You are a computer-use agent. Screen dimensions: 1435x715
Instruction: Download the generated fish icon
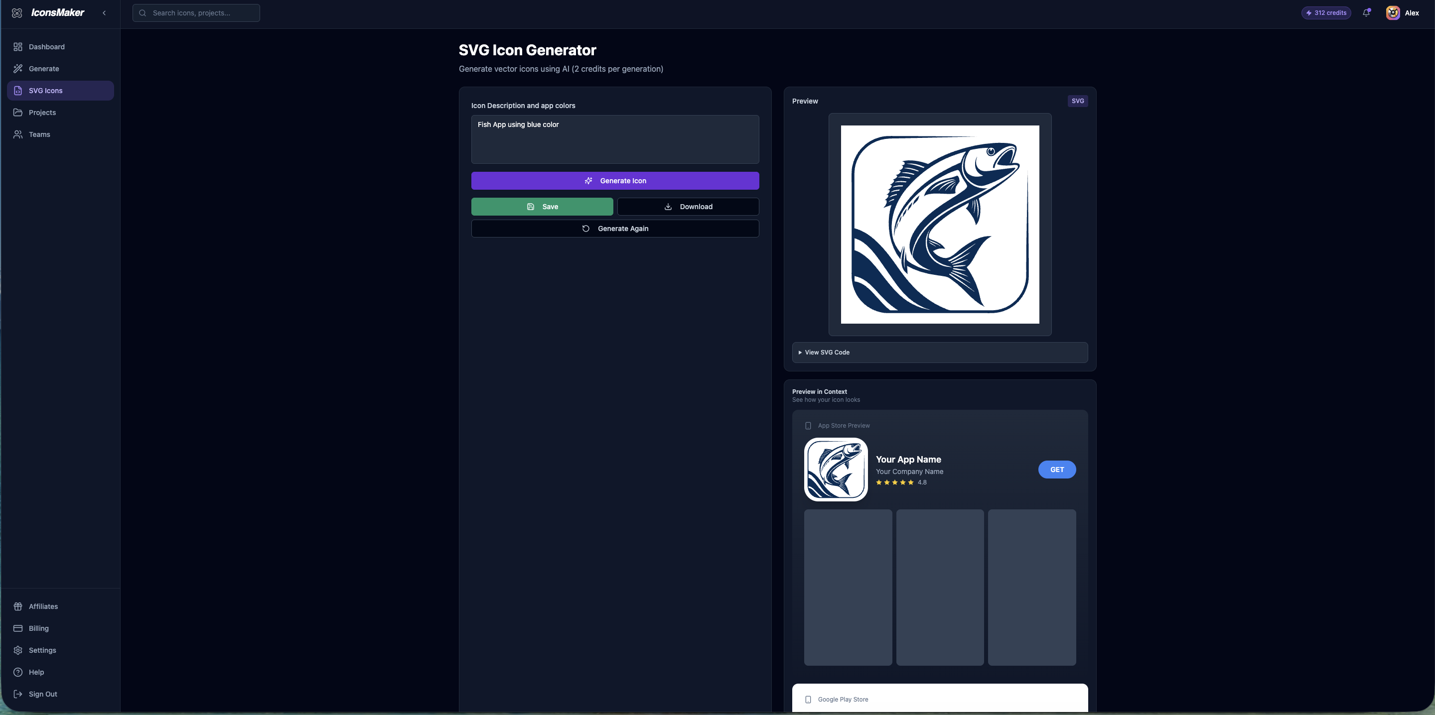click(688, 206)
